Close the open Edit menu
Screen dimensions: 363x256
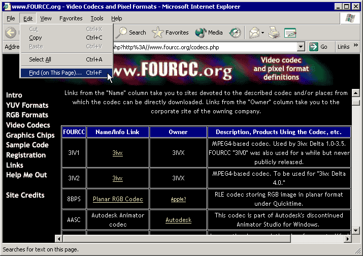coord(28,18)
